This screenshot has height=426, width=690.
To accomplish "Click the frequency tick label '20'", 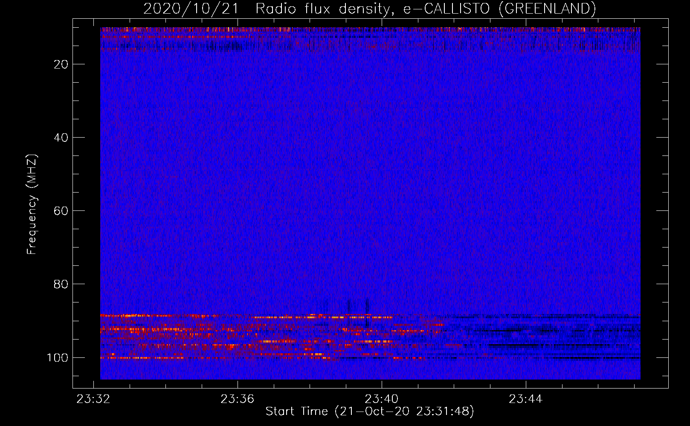I will tap(61, 64).
